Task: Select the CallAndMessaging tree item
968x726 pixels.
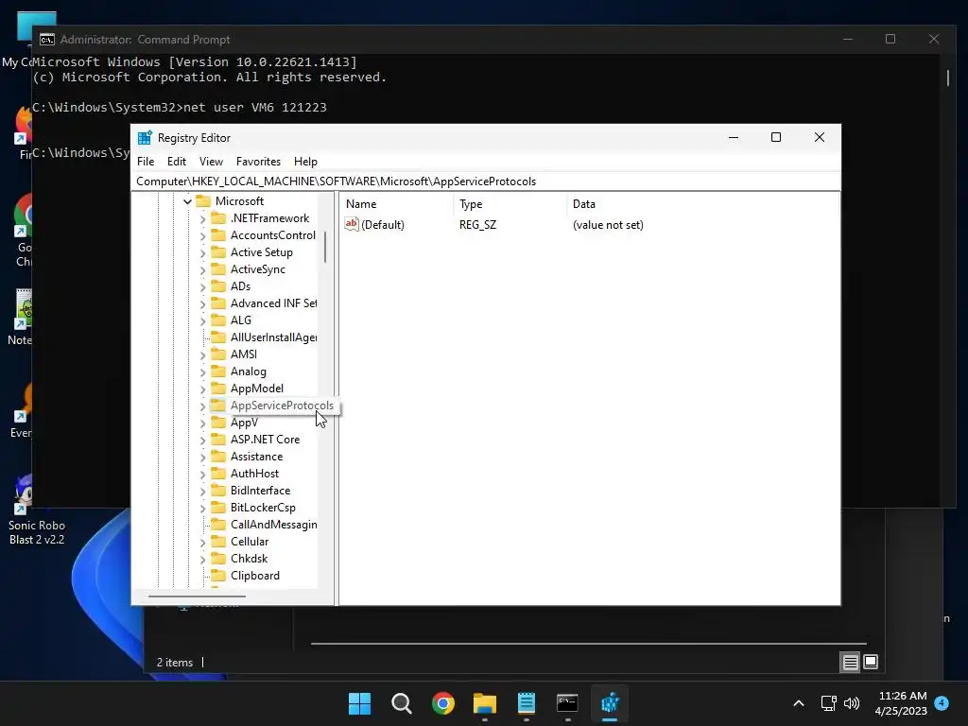Action: tap(273, 524)
